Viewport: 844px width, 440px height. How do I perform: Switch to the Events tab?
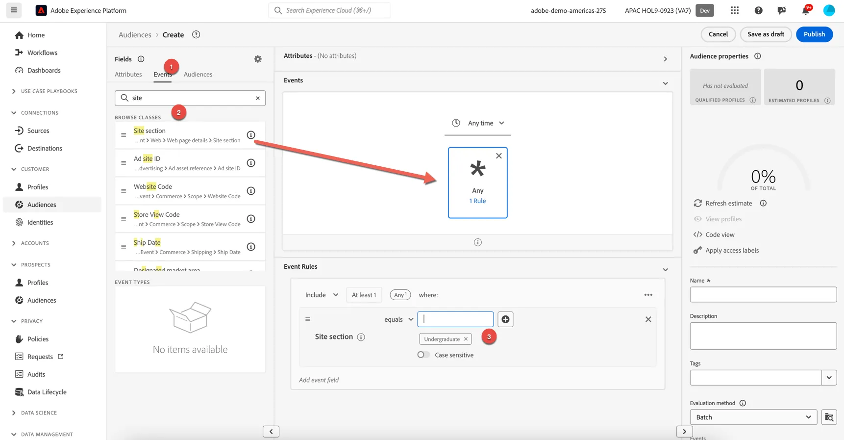point(163,75)
